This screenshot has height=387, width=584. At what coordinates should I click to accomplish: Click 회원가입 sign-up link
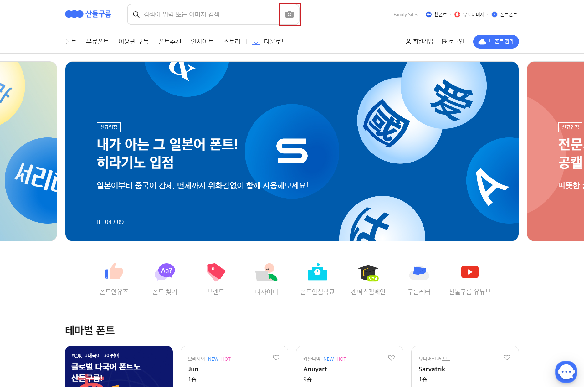(419, 41)
